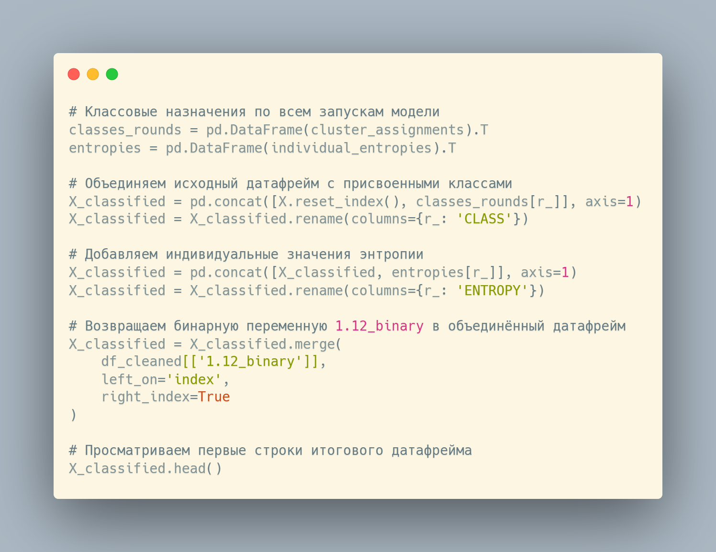
Task: Click the 'True' value of right_index
Action: (214, 397)
